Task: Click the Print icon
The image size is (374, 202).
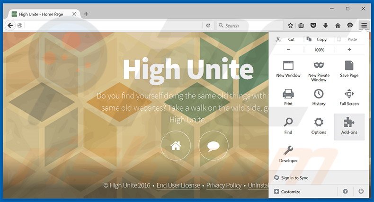Action: [x=288, y=94]
